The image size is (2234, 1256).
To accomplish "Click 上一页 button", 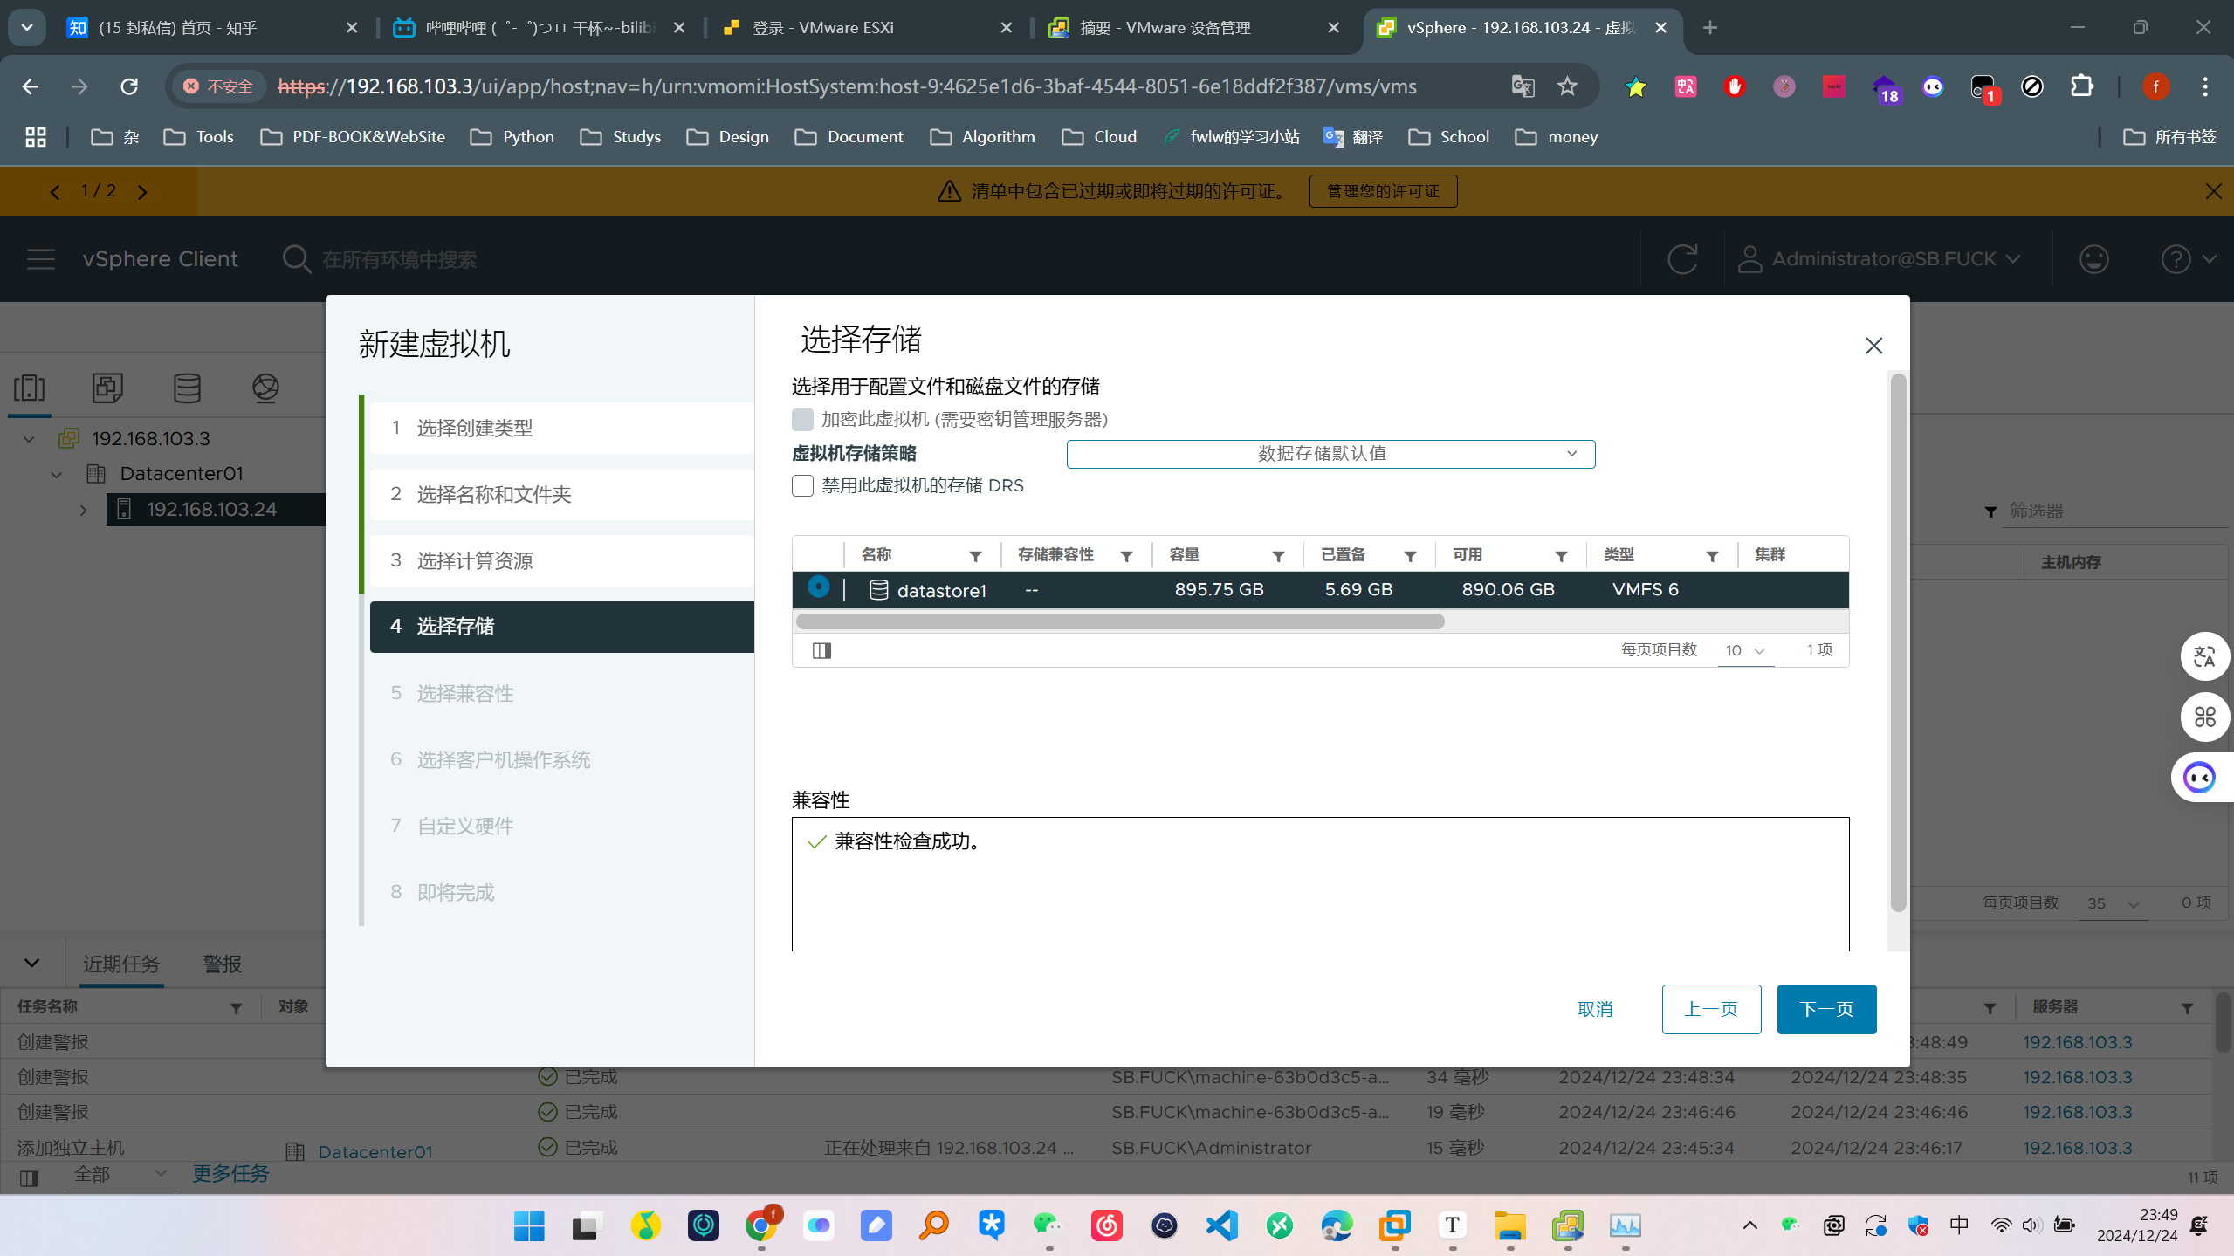I will coord(1711,1009).
